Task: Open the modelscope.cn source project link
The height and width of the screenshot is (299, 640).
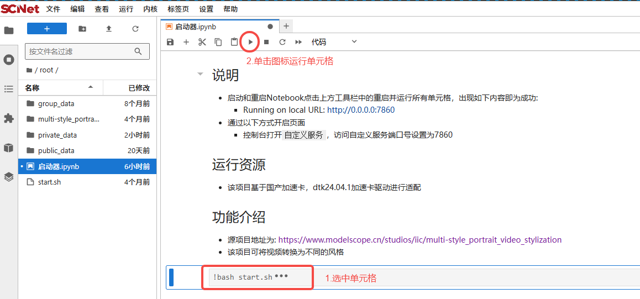Action: (419, 240)
